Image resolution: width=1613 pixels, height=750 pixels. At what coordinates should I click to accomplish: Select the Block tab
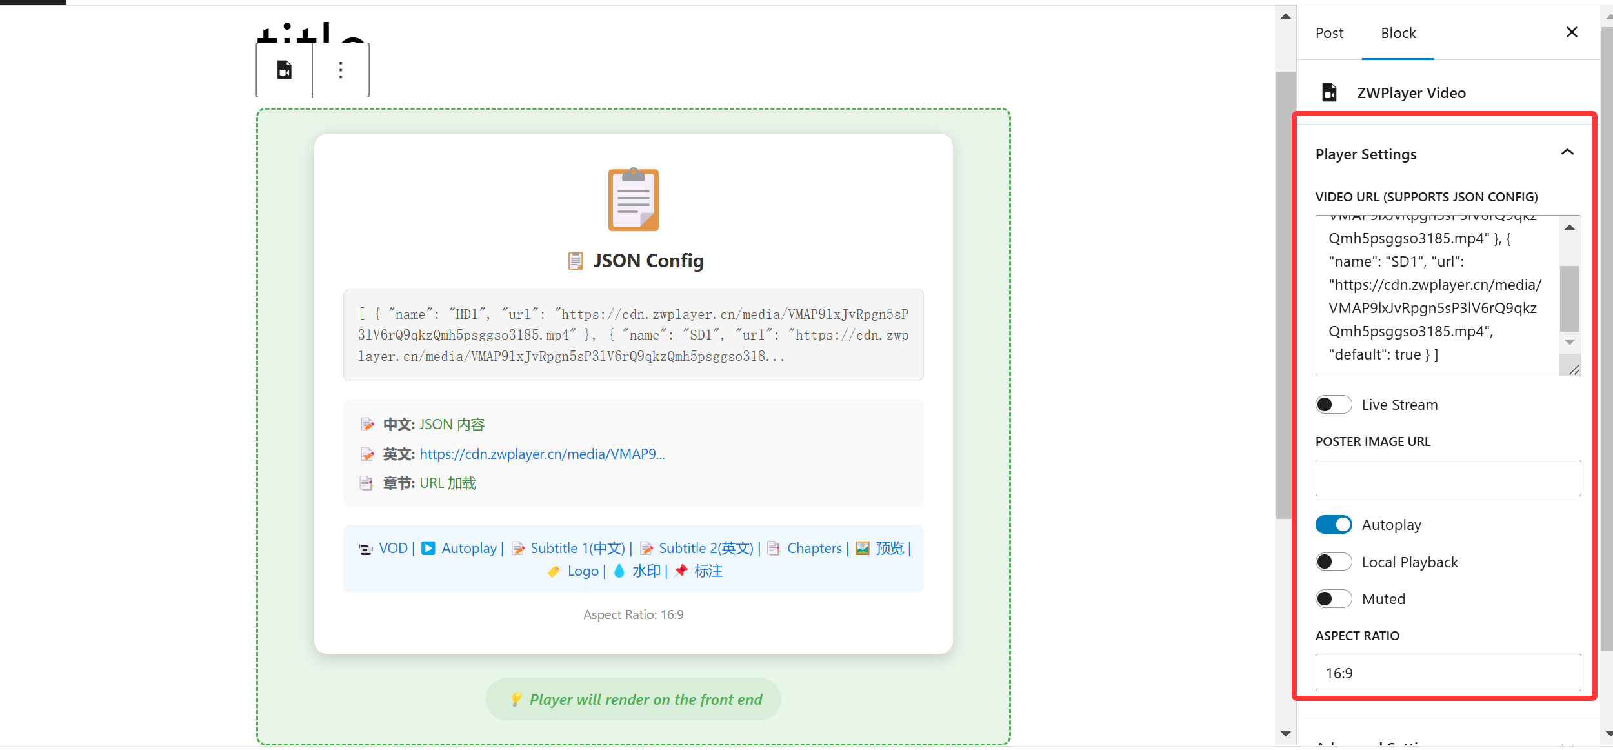(x=1398, y=33)
